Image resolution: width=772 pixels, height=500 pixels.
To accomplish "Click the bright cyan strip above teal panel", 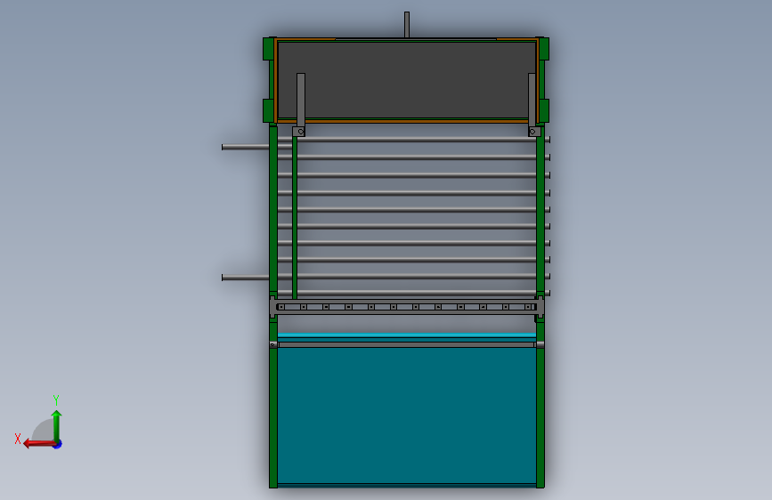I will [x=407, y=335].
